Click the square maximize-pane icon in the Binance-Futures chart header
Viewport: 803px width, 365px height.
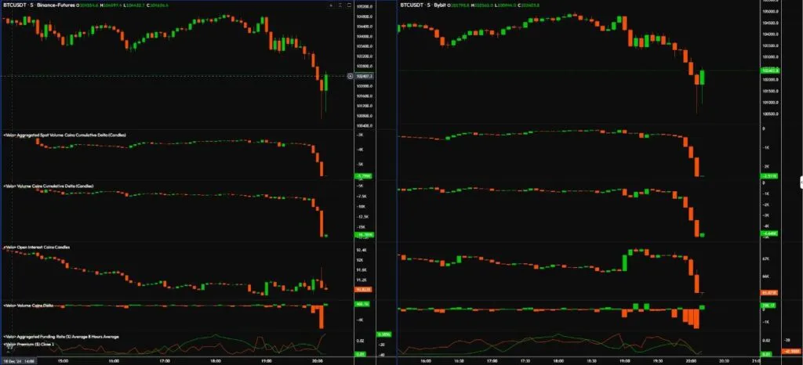point(349,5)
